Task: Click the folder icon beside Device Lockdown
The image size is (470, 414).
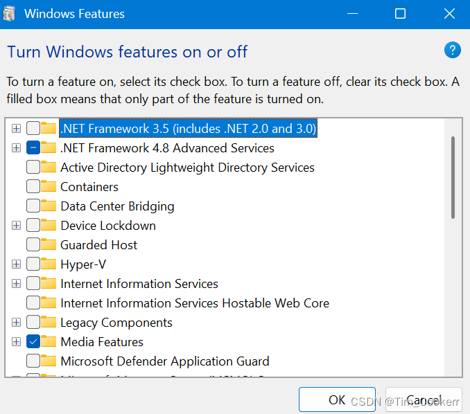Action: point(49,225)
